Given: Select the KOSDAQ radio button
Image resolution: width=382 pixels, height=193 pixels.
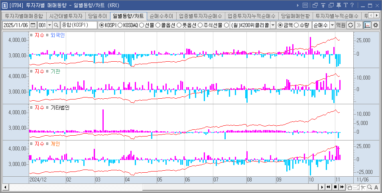Looking at the screenshot, I should coord(120,25).
